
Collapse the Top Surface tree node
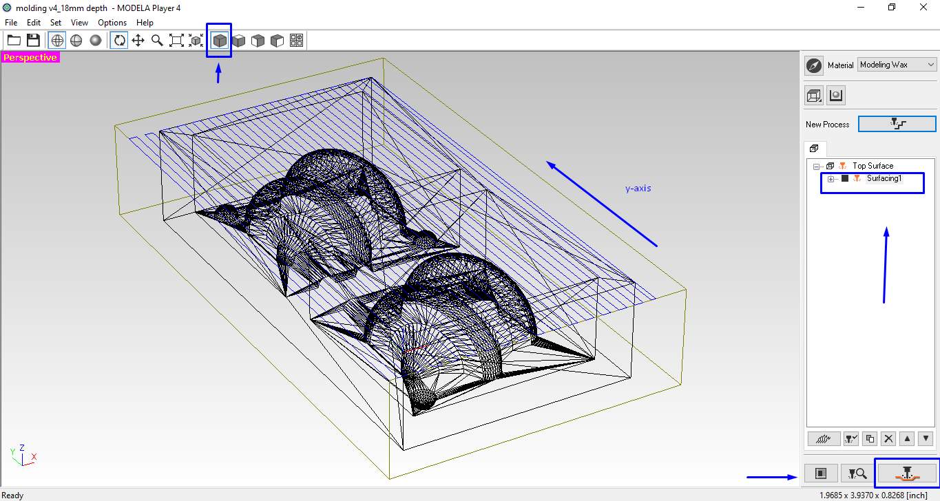(x=817, y=166)
